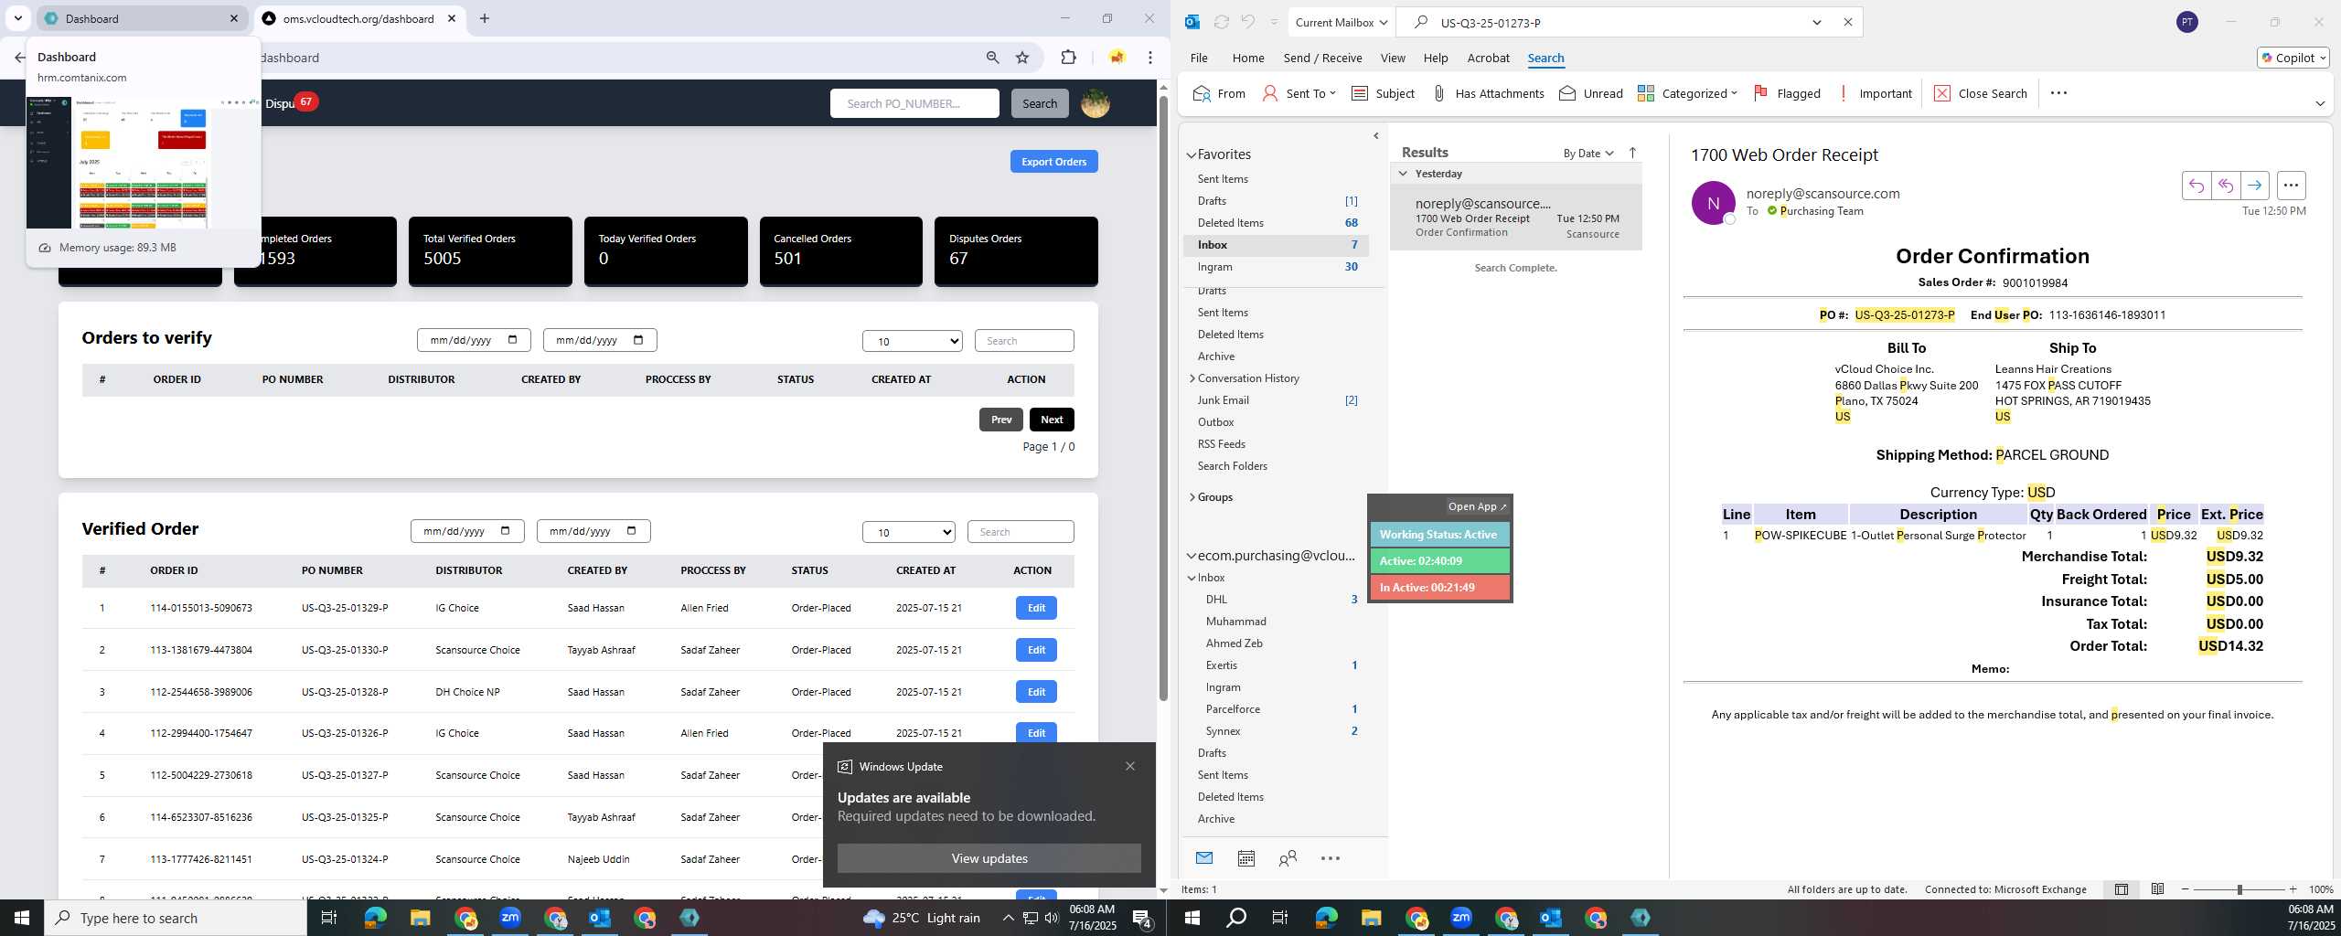Screen dimensions: 2341x936
Task: Click Prev page button in Orders to verify
Action: tap(1001, 420)
